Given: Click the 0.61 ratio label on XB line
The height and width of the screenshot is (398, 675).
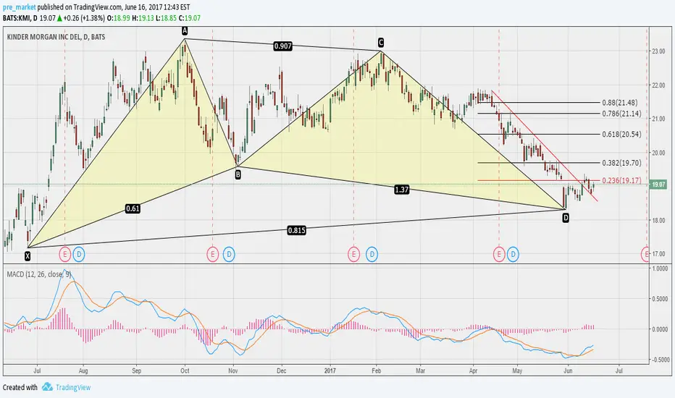Looking at the screenshot, I should click(133, 208).
